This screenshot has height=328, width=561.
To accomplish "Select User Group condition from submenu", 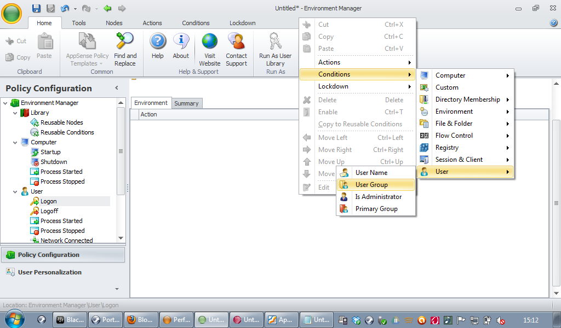I will [x=371, y=185].
